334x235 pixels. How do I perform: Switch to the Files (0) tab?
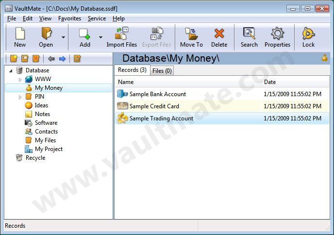(162, 71)
